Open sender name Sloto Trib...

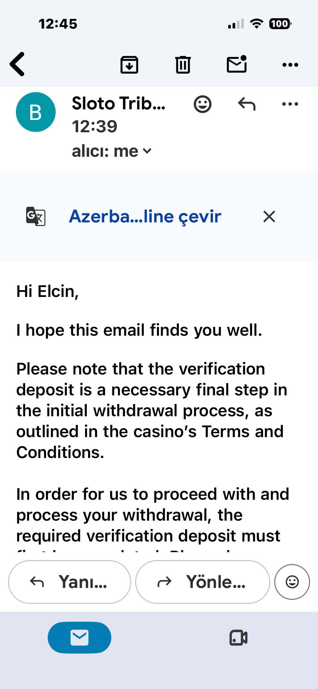(119, 103)
